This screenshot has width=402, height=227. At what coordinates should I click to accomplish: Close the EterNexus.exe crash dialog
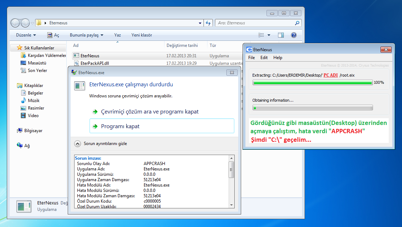click(232, 73)
